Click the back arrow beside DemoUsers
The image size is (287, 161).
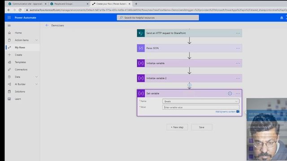pyautogui.click(x=47, y=25)
